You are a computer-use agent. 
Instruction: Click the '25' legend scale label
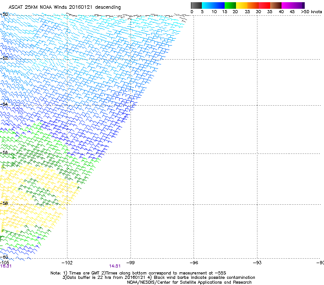(247, 12)
